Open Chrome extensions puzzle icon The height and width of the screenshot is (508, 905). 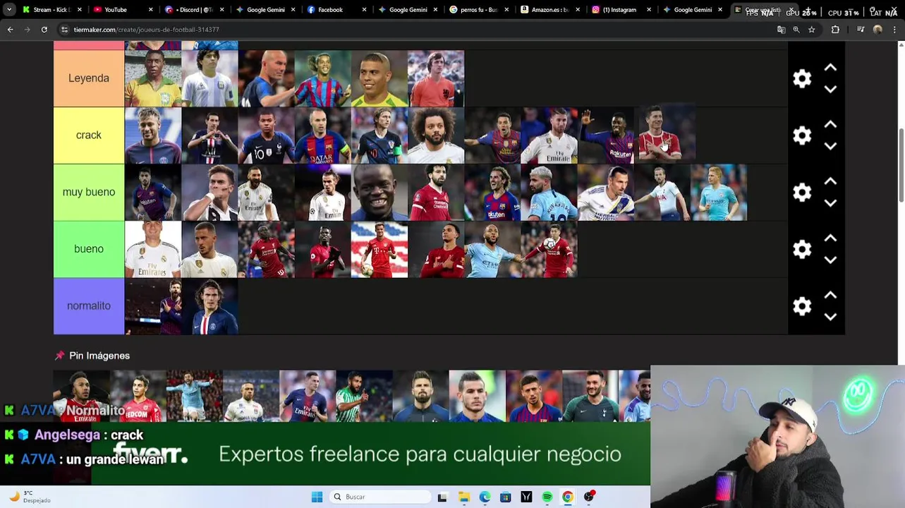pyautogui.click(x=835, y=30)
